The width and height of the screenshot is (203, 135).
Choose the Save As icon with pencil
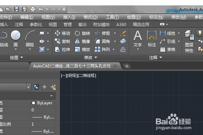tap(25, 9)
